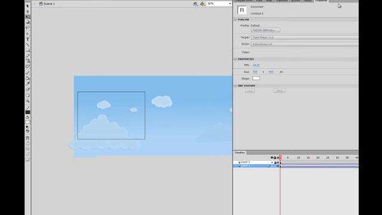Click the Fl document icon
This screenshot has width=382, height=215.
click(x=242, y=10)
